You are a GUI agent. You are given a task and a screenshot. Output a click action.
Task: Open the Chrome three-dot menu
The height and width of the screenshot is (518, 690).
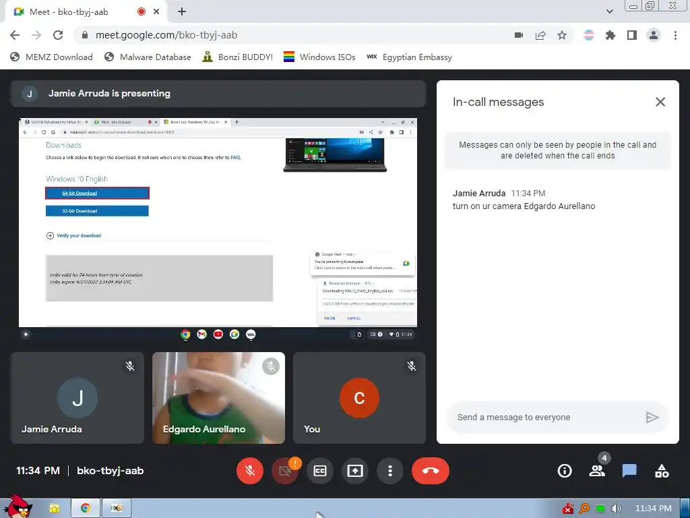tap(675, 35)
